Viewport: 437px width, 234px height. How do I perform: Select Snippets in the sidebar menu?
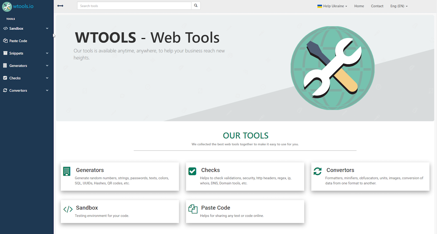[x=16, y=53]
